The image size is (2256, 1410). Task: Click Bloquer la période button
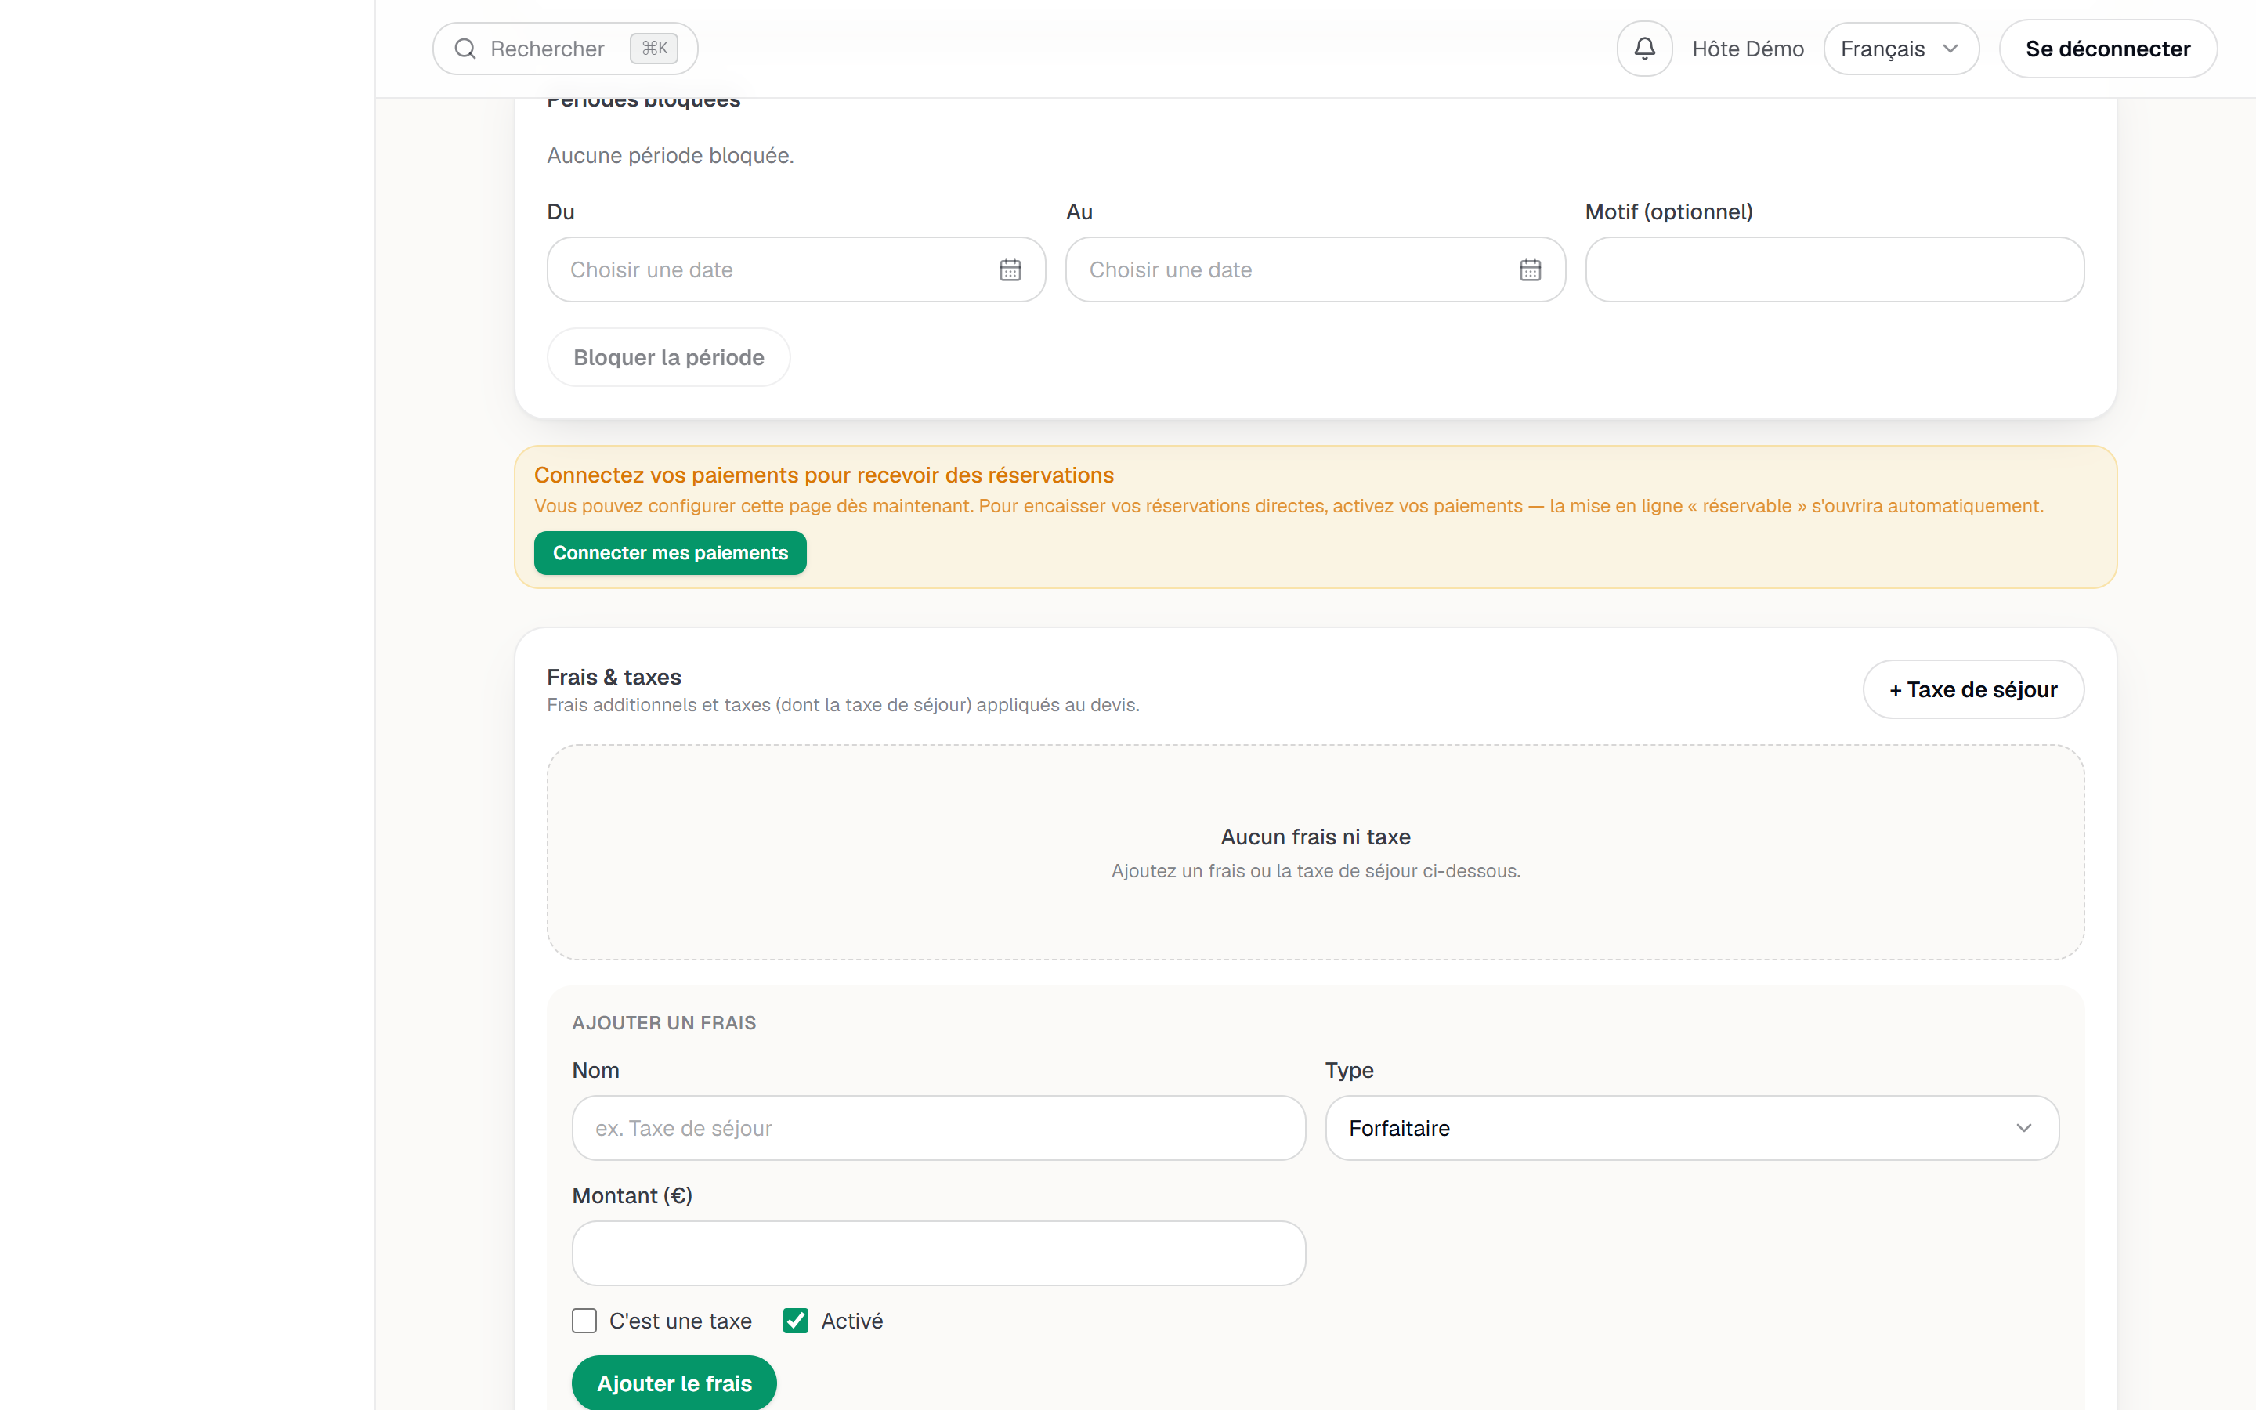coord(668,357)
